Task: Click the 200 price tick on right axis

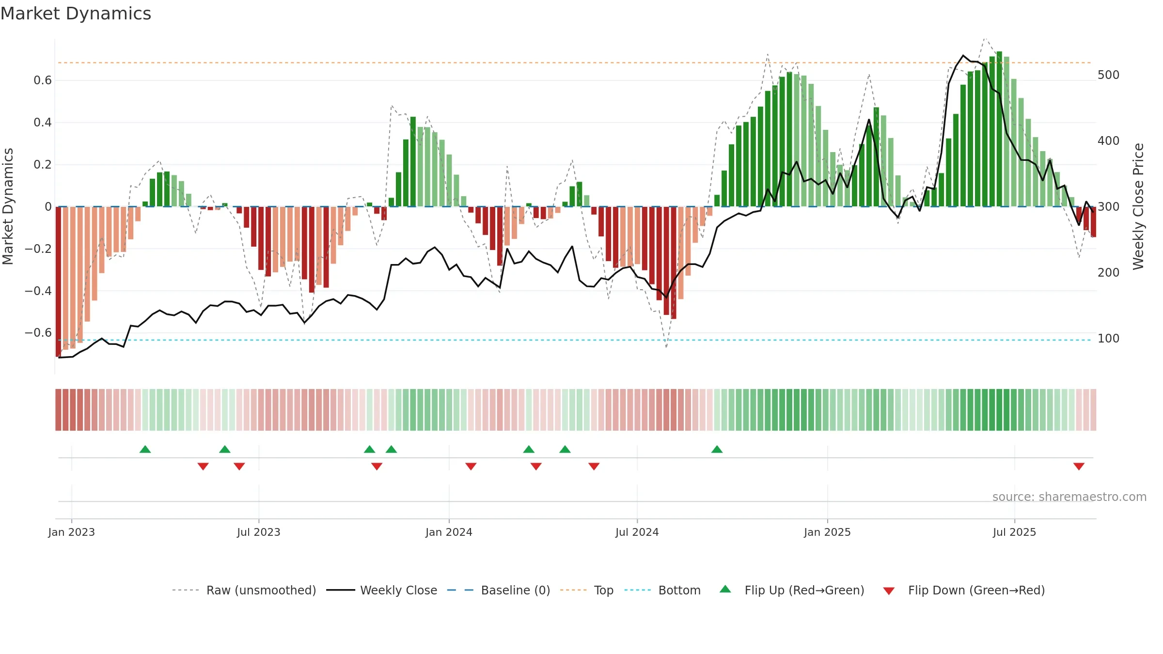Action: [1109, 273]
